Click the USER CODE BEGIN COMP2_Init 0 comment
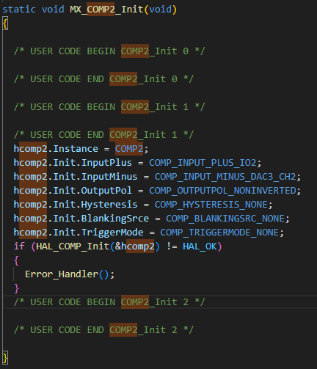The height and width of the screenshot is (369, 317). click(109, 51)
